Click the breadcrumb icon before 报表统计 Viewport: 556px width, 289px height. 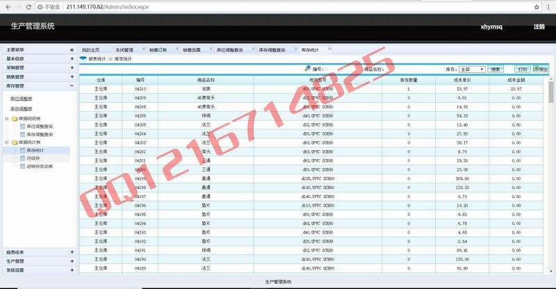[83, 59]
